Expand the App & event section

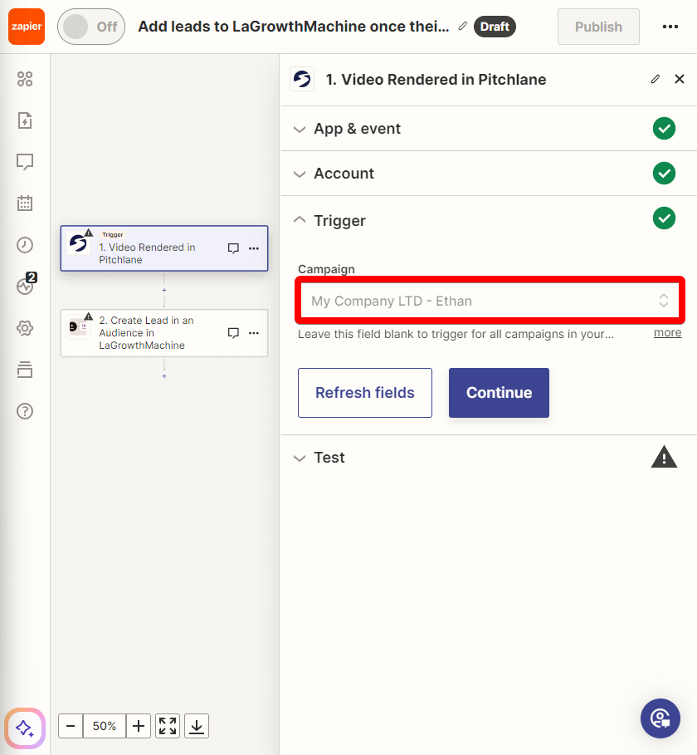tap(489, 129)
